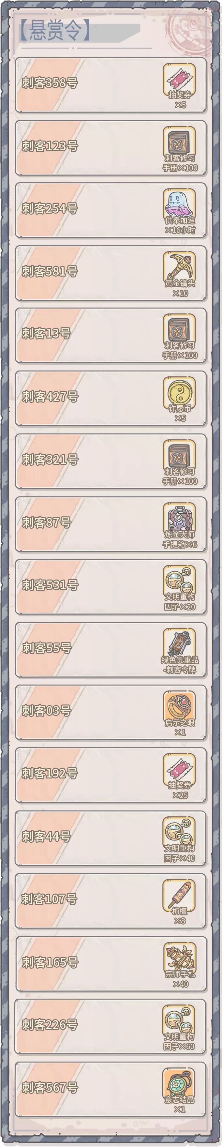Click the 【悬赏令】 title header
The width and height of the screenshot is (222, 1147).
55,31
